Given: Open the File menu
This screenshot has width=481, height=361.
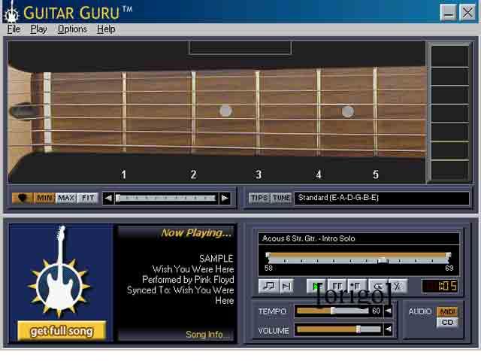Looking at the screenshot, I should (x=14, y=29).
